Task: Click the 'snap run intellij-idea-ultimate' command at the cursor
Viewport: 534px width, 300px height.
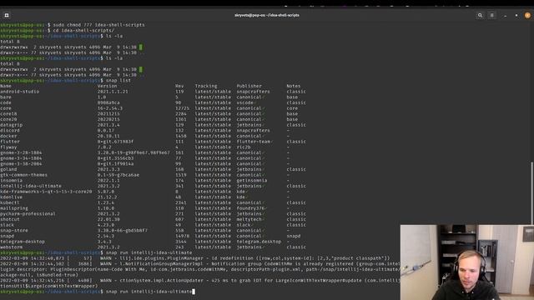Action: click(149, 292)
